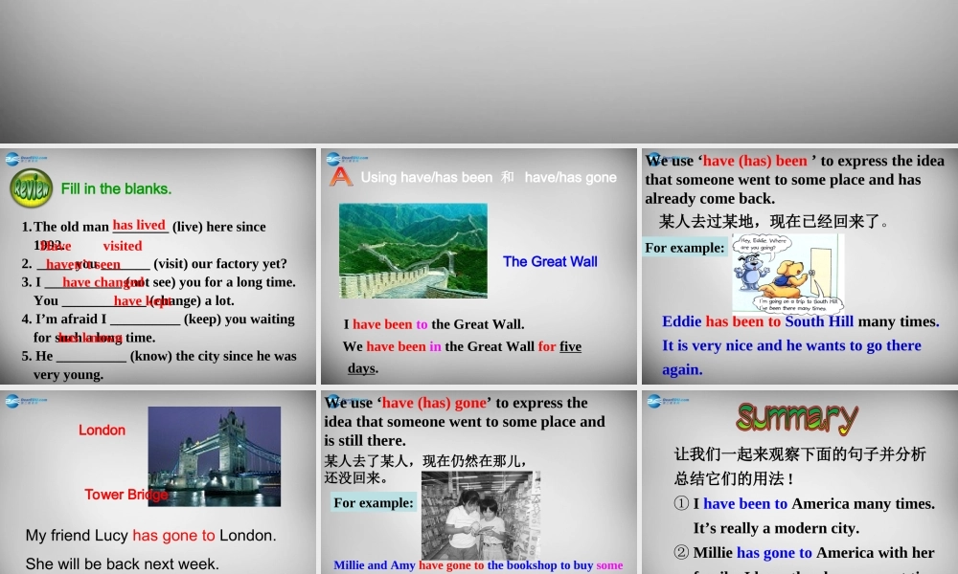Select the red letter A icon on slide two

(x=342, y=174)
